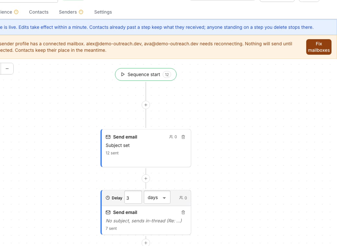Click envelope icon on Subject set email
Viewport: 337px width, 246px height.
pyautogui.click(x=108, y=137)
